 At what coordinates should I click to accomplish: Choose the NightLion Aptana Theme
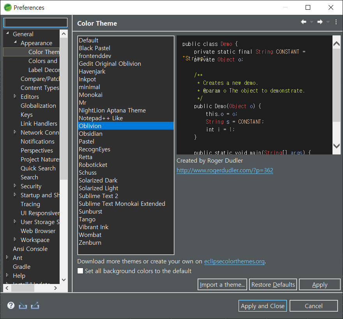[x=126, y=110]
